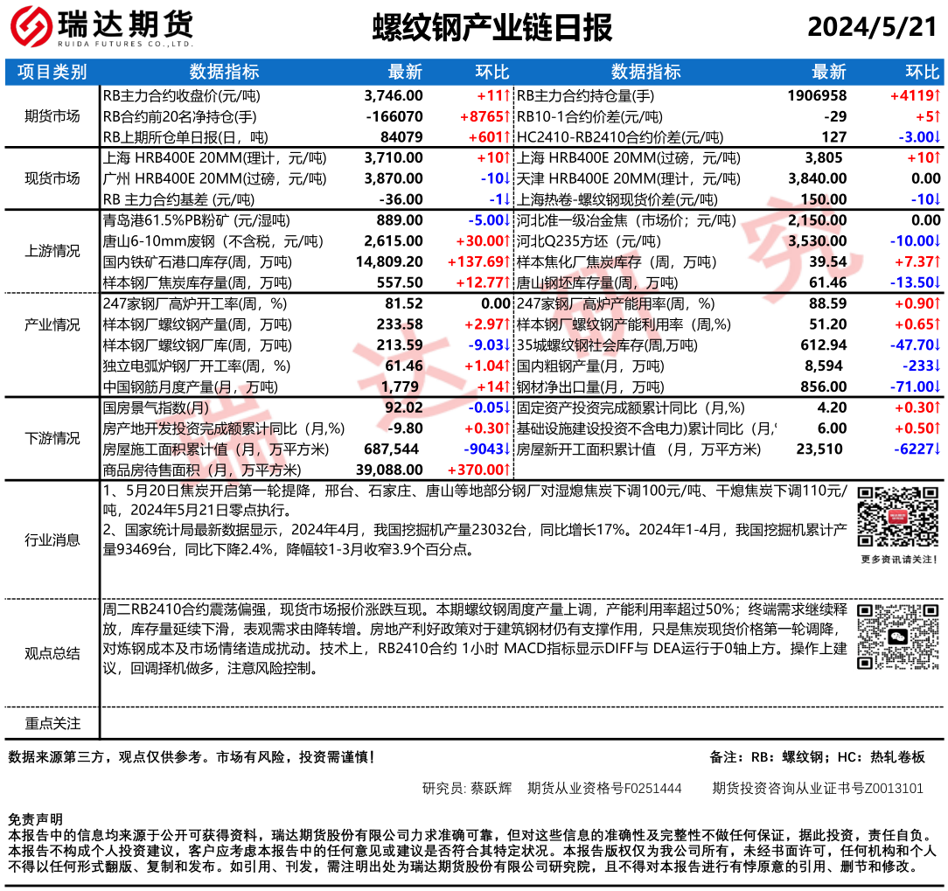Select the 下游情况 category cell
This screenshot has height=891, width=948.
coord(52,439)
